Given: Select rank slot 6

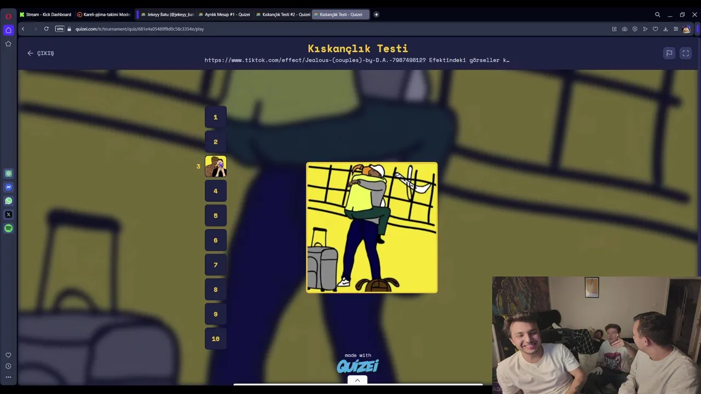Looking at the screenshot, I should (216, 240).
